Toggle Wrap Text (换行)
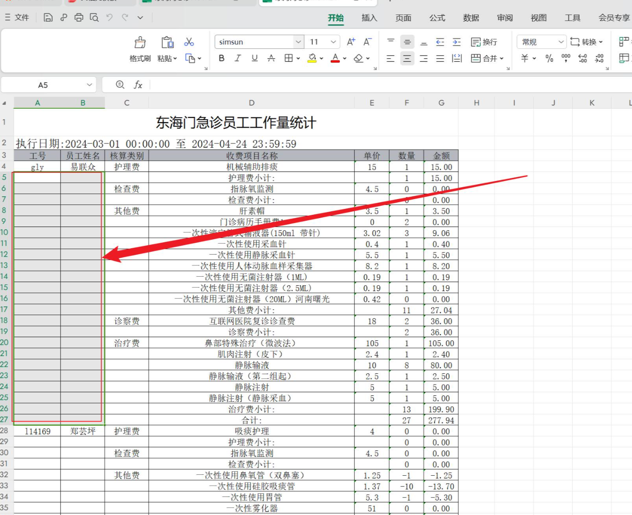The width and height of the screenshot is (632, 515). point(484,42)
